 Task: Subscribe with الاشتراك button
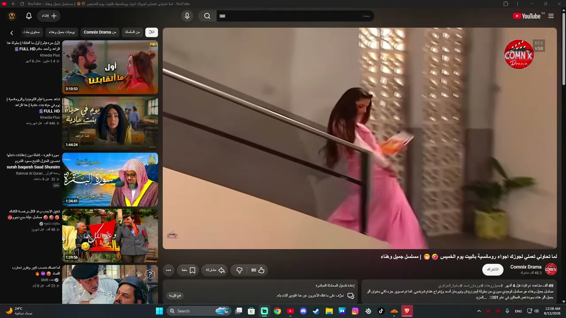point(493,269)
